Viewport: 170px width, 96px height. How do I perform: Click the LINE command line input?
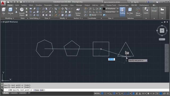(x=86, y=90)
